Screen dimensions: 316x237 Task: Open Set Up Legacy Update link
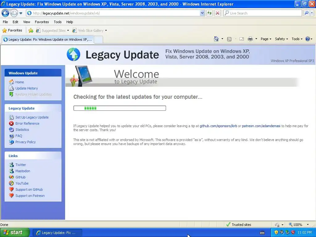click(x=32, y=117)
